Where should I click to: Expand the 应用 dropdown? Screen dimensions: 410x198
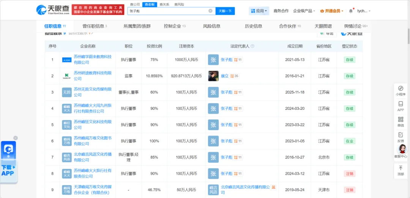pyautogui.click(x=259, y=11)
